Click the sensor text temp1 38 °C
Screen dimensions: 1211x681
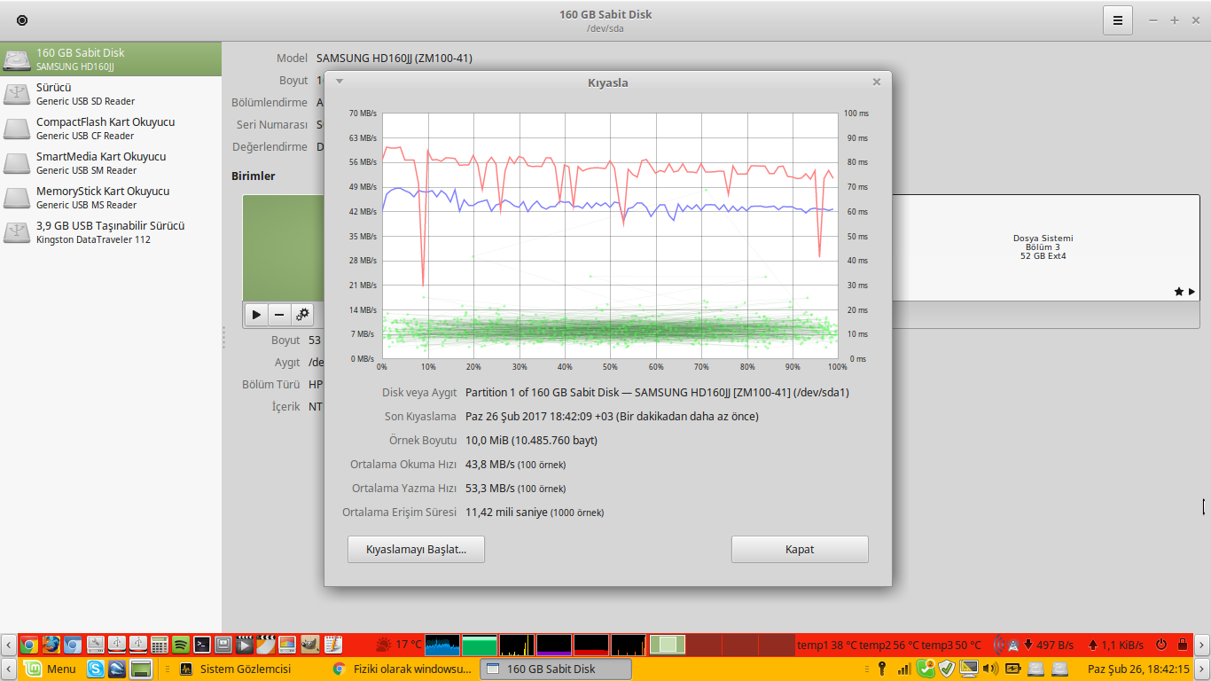(827, 645)
